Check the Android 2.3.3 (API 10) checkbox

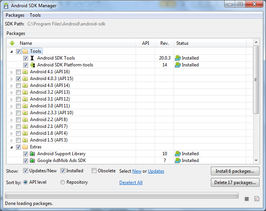pyautogui.click(x=18, y=113)
